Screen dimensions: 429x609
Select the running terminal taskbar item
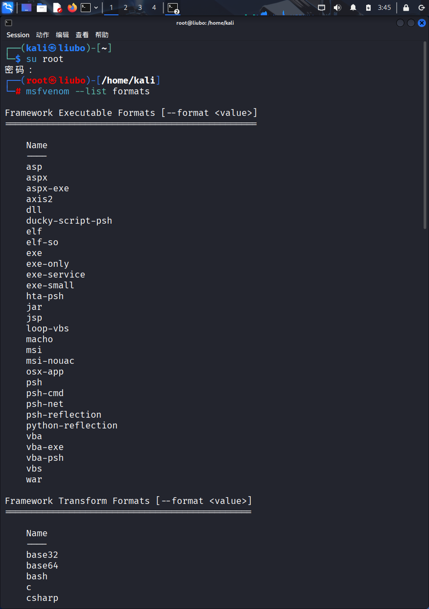tap(173, 8)
